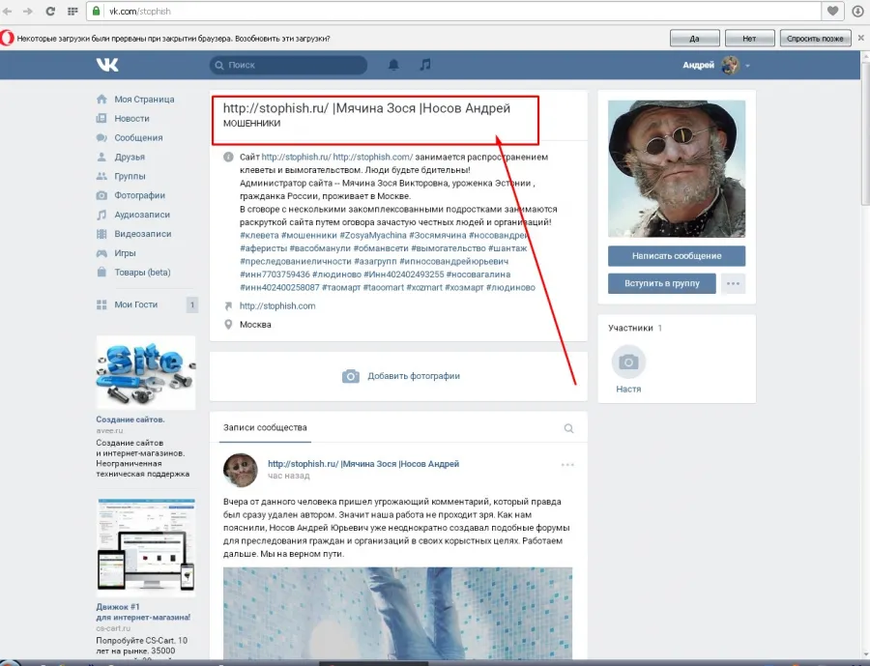Screen dimensions: 870x666
Task: Click the post author avatar
Action: 241,470
